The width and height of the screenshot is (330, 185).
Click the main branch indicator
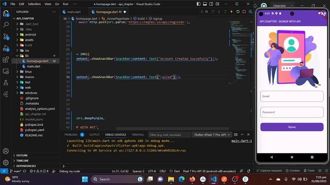pyautogui.click(x=15, y=171)
